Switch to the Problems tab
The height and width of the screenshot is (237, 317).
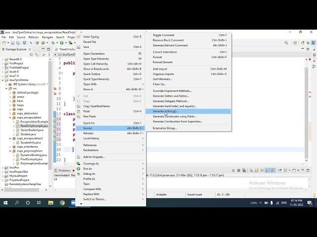point(64,170)
